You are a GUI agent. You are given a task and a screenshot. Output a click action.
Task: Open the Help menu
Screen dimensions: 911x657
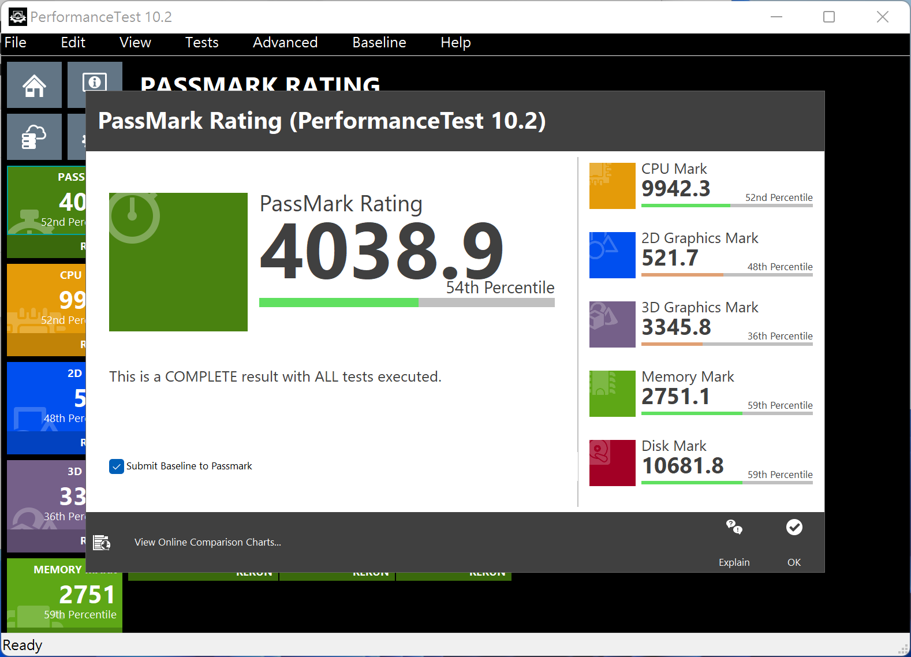tap(455, 43)
